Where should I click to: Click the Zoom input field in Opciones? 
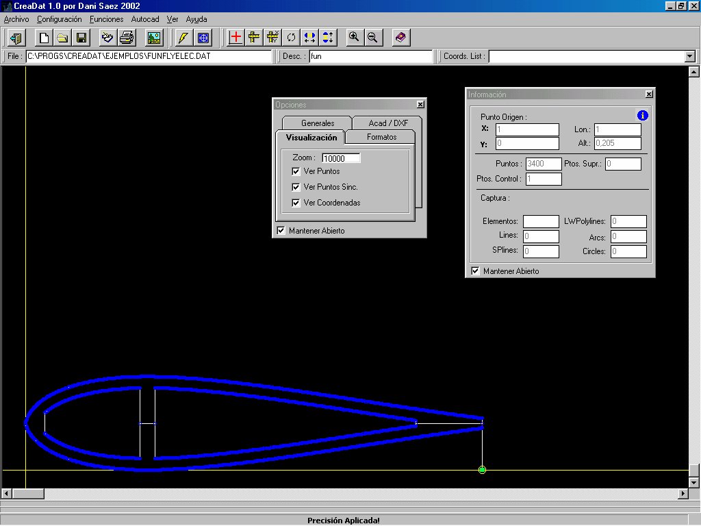341,158
